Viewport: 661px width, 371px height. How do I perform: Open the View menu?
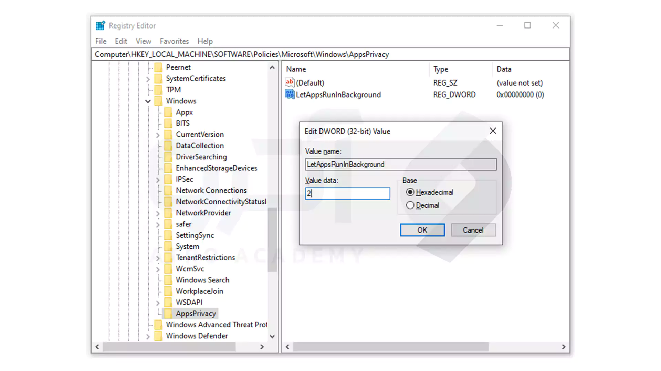(x=143, y=41)
